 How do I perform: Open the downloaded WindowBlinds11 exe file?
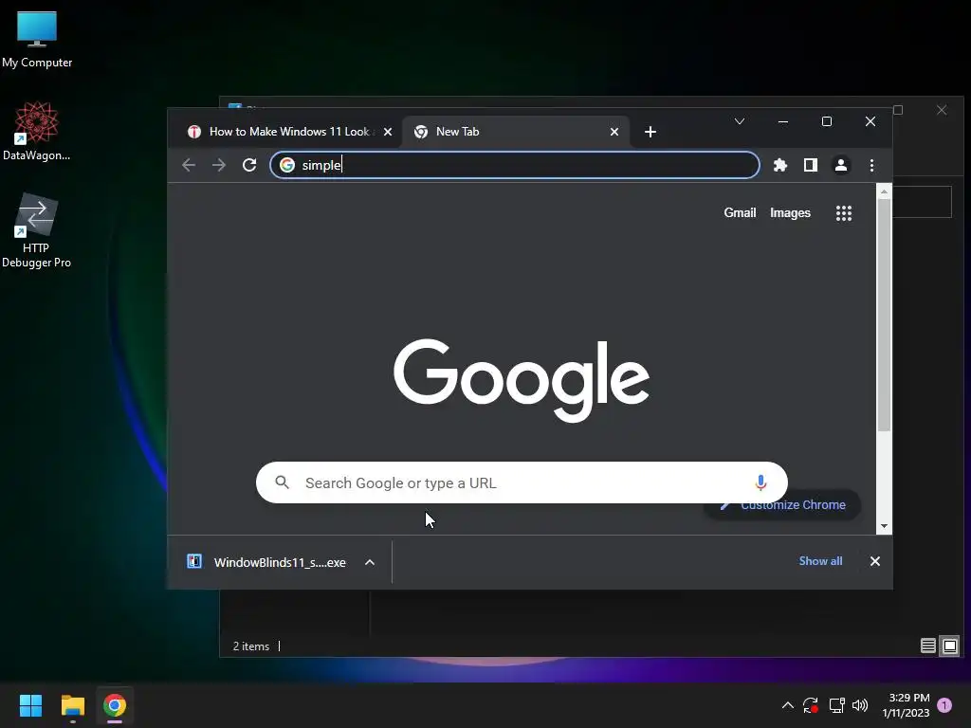(x=266, y=562)
